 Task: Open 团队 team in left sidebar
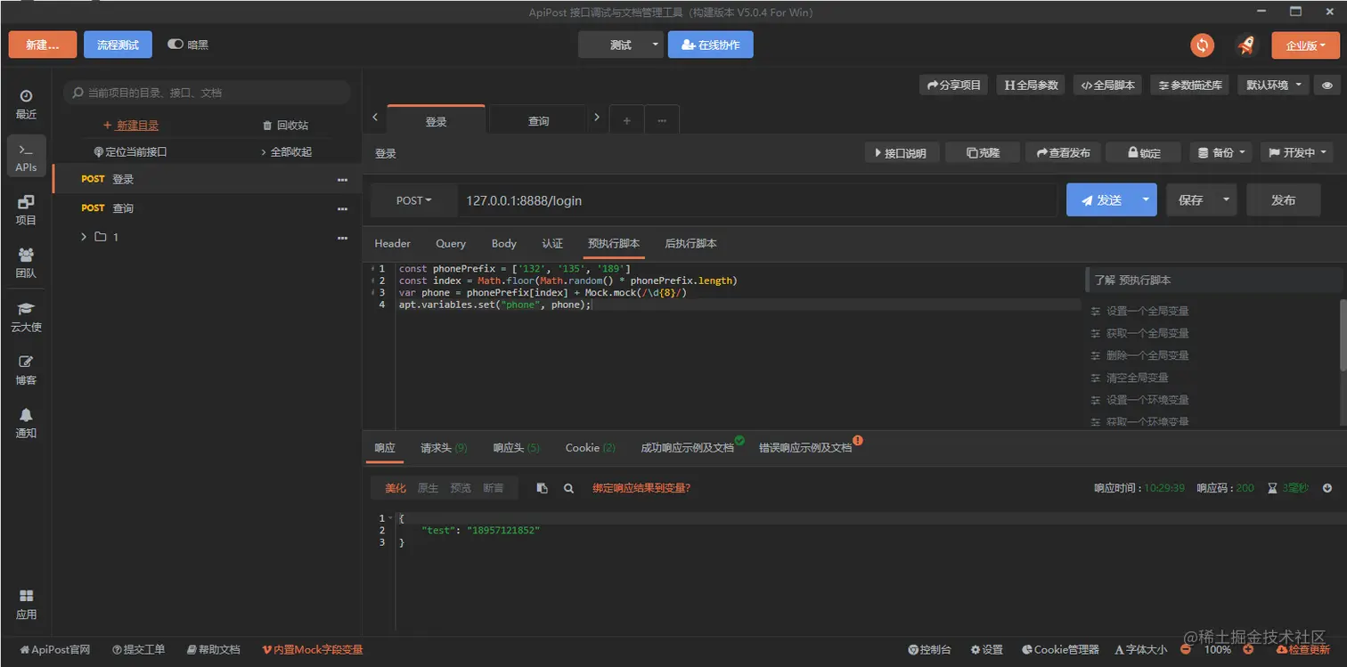pyautogui.click(x=26, y=264)
